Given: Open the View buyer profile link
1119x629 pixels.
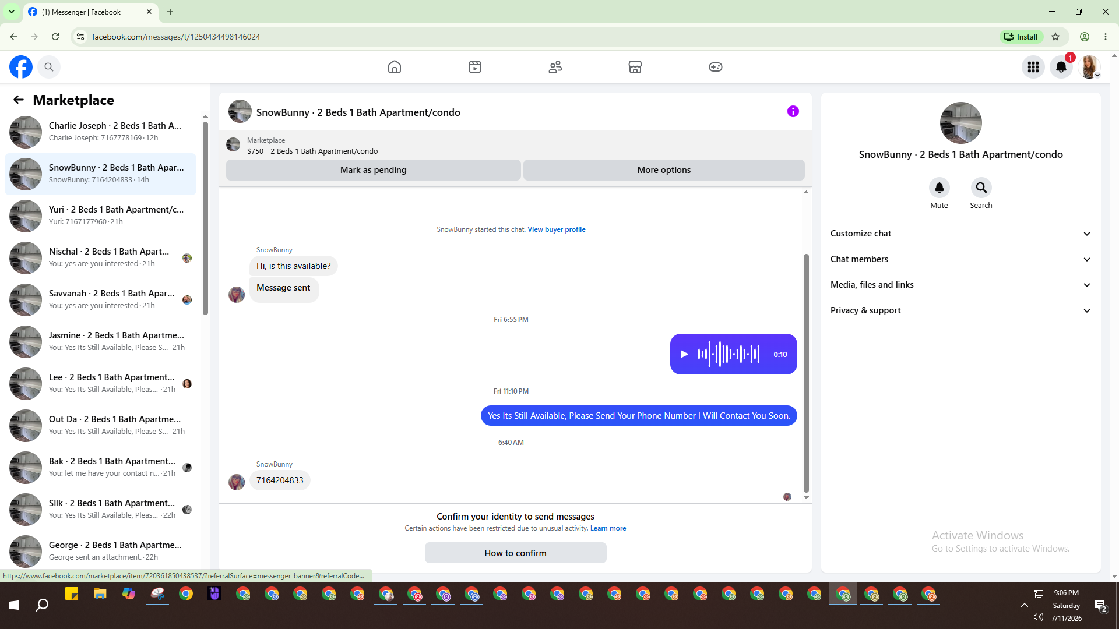Looking at the screenshot, I should pyautogui.click(x=557, y=229).
